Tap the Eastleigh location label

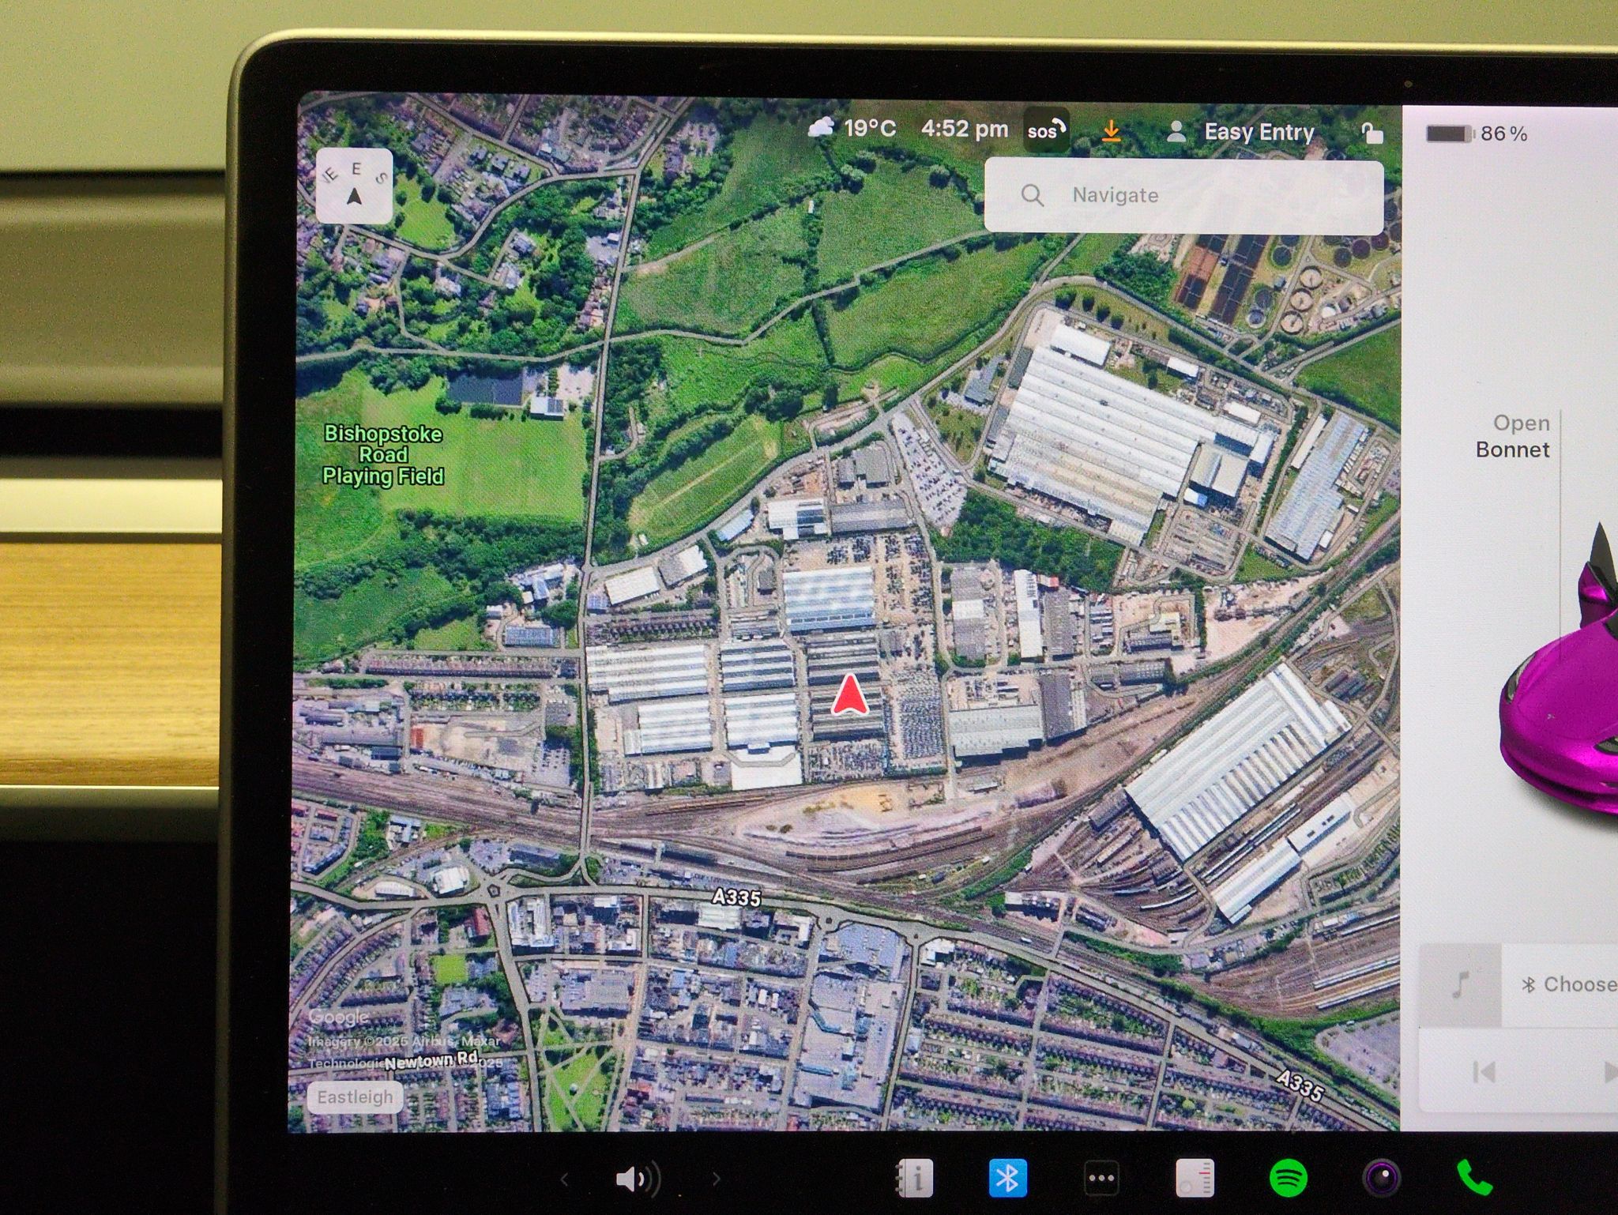355,1097
